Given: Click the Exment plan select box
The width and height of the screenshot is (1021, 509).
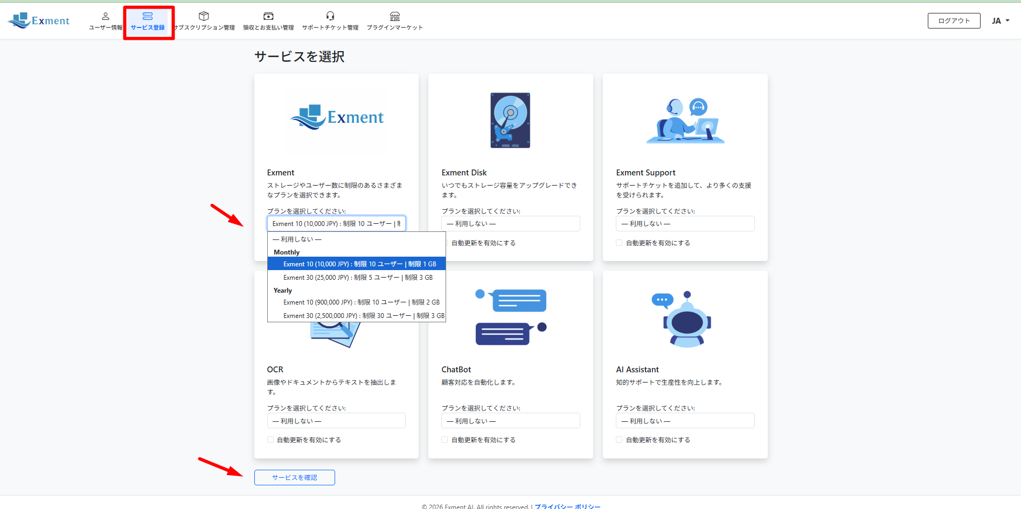Looking at the screenshot, I should pos(336,223).
